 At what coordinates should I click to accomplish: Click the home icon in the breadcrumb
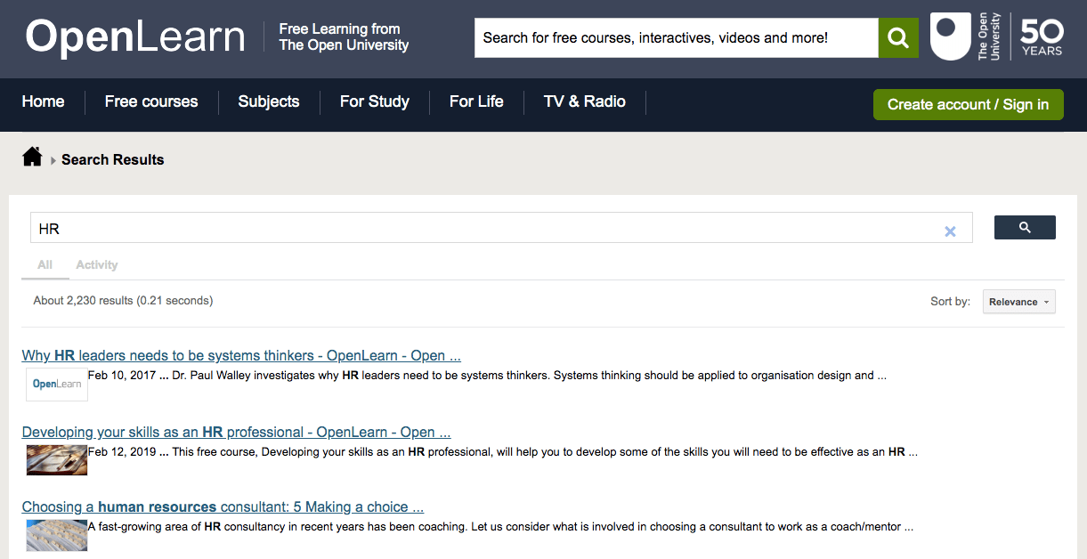pos(32,158)
